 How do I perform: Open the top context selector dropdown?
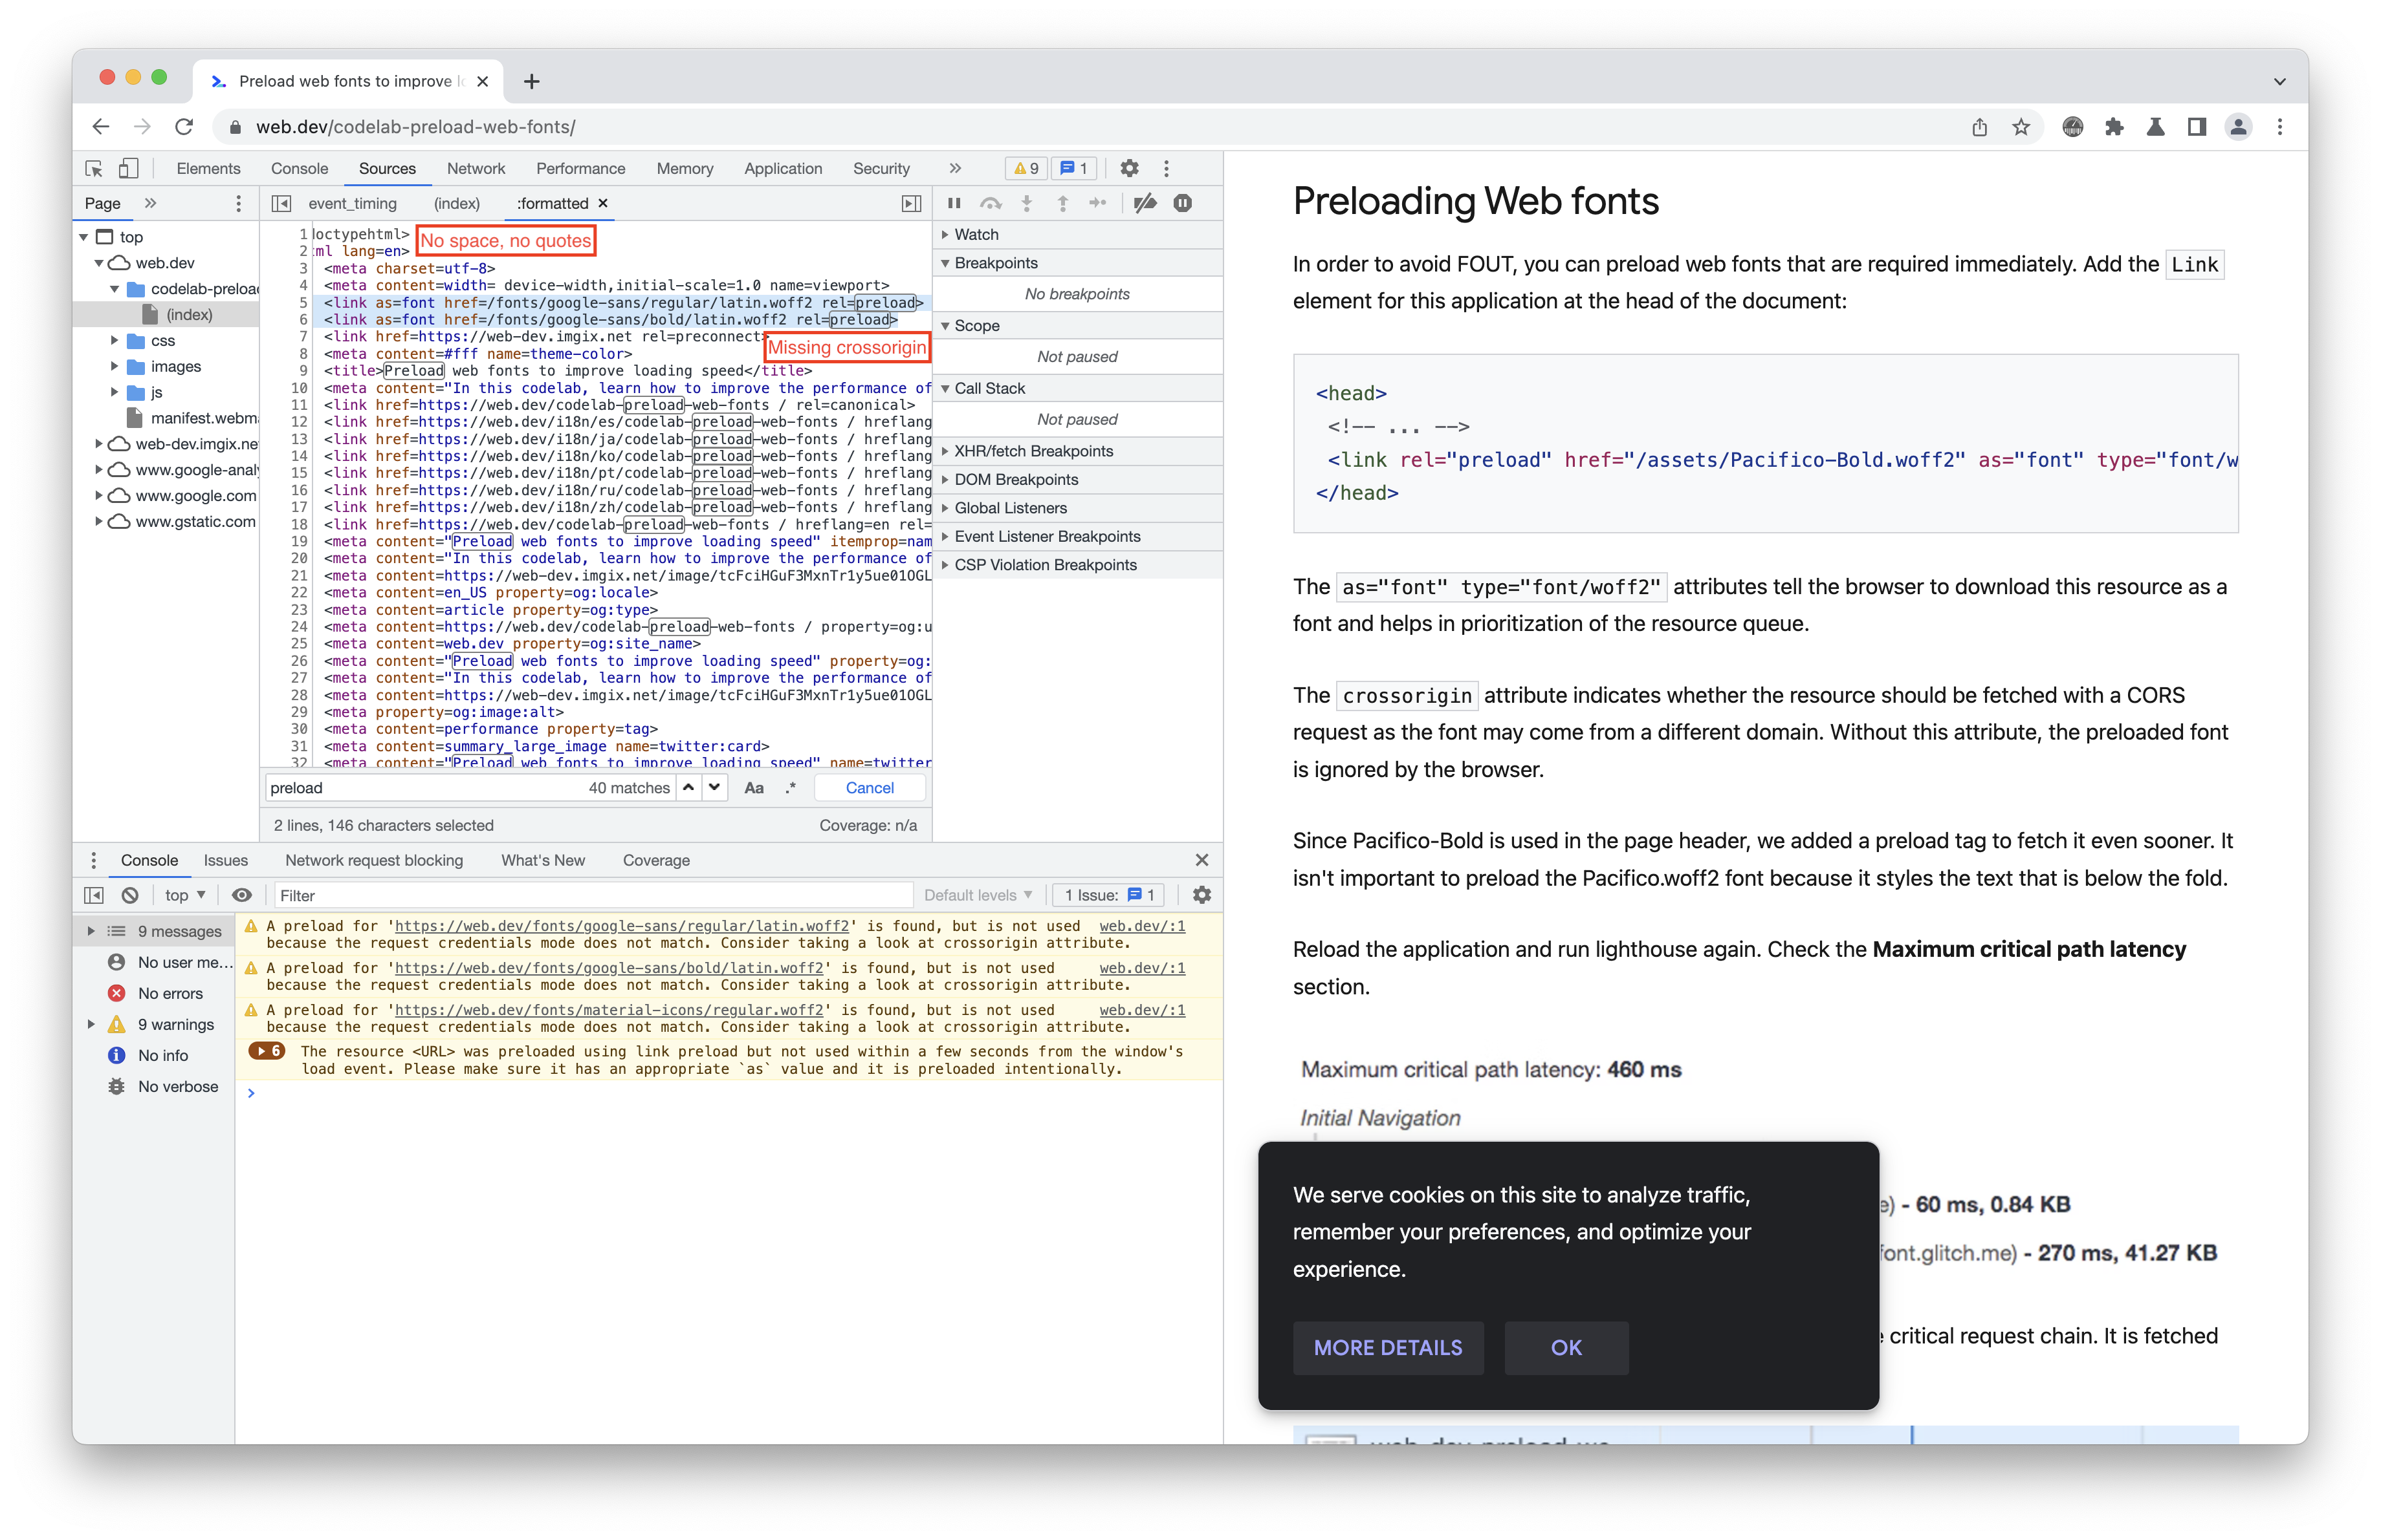click(x=185, y=894)
